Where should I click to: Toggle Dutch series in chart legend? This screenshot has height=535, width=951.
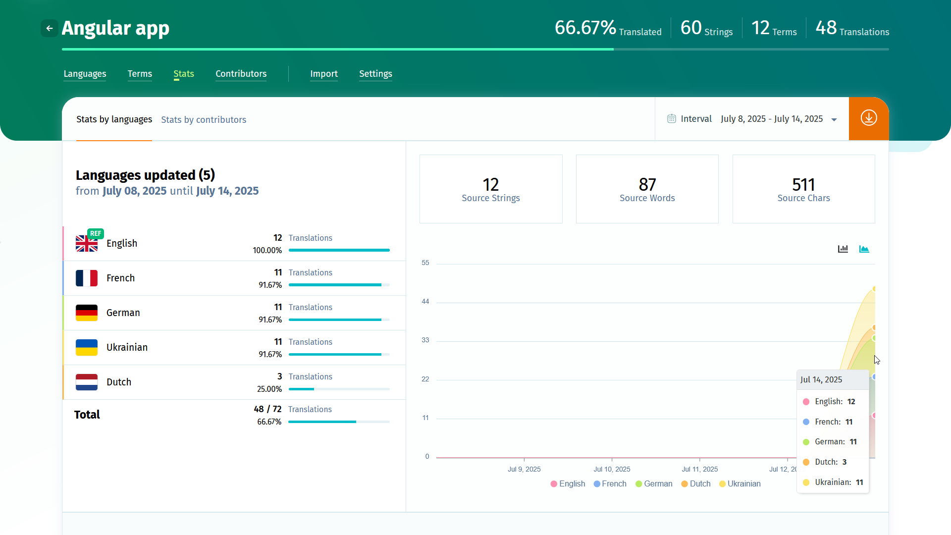click(x=695, y=484)
